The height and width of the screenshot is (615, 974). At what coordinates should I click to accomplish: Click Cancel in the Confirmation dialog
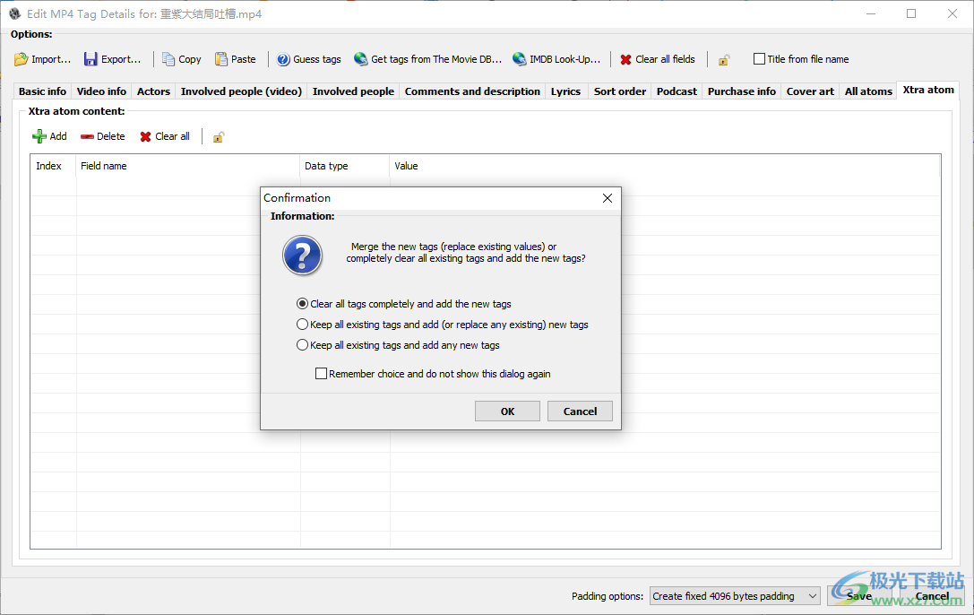point(580,411)
